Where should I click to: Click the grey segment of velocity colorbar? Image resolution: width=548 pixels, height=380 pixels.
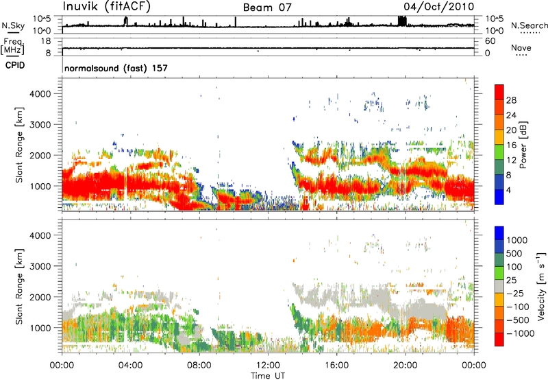coord(499,287)
